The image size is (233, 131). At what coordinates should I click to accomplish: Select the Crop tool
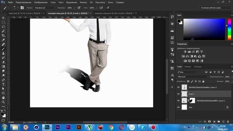[3, 36]
